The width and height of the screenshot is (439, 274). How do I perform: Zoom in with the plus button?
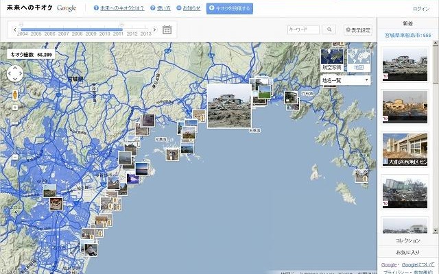point(15,108)
